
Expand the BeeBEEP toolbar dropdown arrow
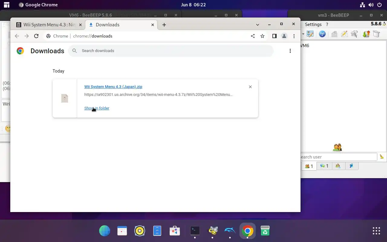point(303,34)
